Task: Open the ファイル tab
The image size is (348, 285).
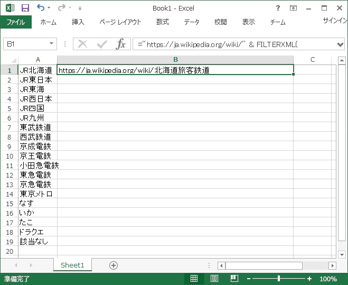Action: pyautogui.click(x=16, y=22)
